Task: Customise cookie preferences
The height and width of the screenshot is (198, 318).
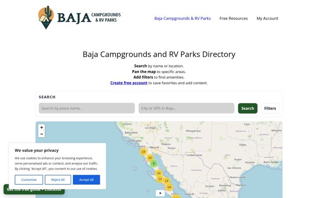Action: click(x=29, y=180)
